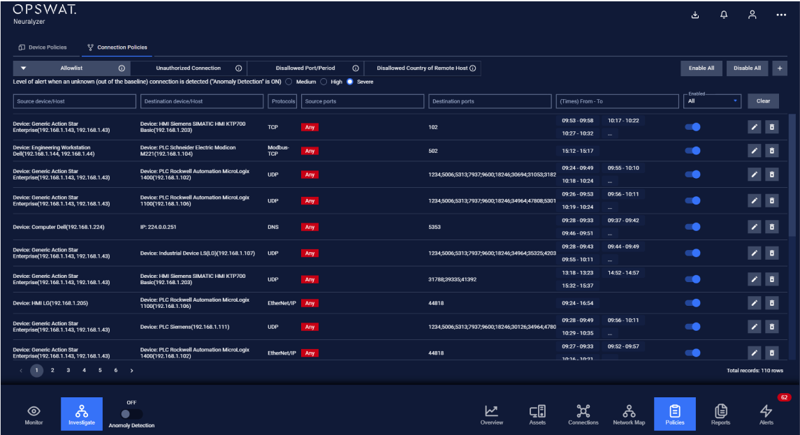800x435 pixels.
Task: Jump to page 4
Action: (x=84, y=371)
